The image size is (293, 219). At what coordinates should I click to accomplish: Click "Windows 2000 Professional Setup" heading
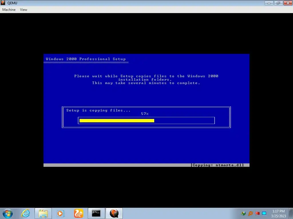pyautogui.click(x=86, y=59)
